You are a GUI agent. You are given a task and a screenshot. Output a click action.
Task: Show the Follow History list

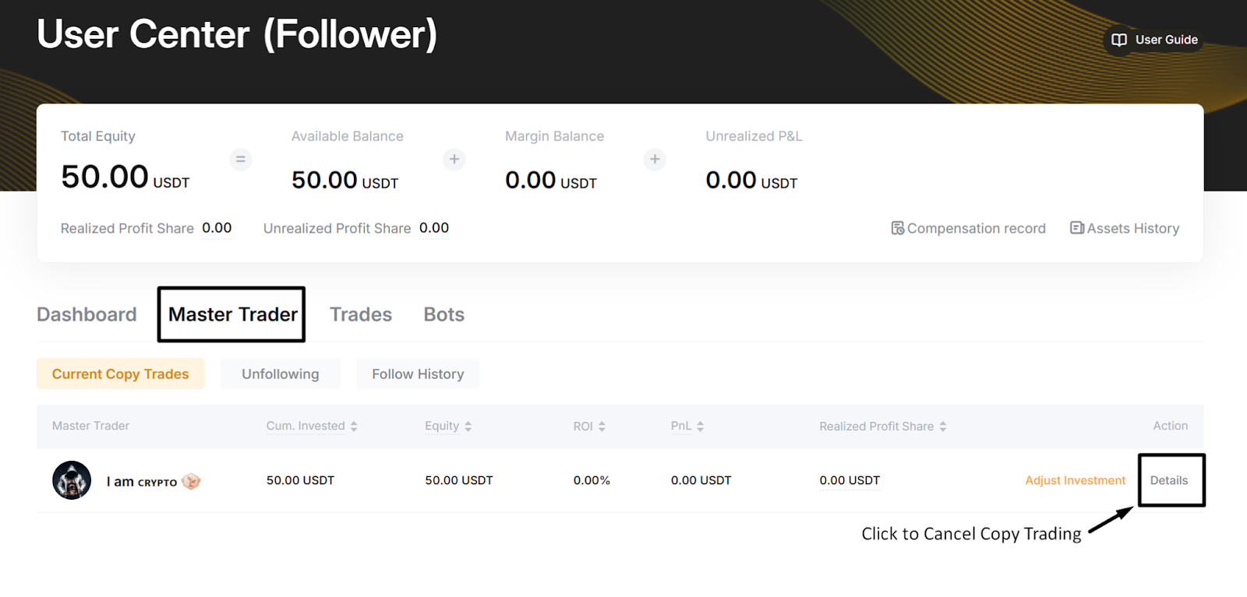[x=418, y=374]
